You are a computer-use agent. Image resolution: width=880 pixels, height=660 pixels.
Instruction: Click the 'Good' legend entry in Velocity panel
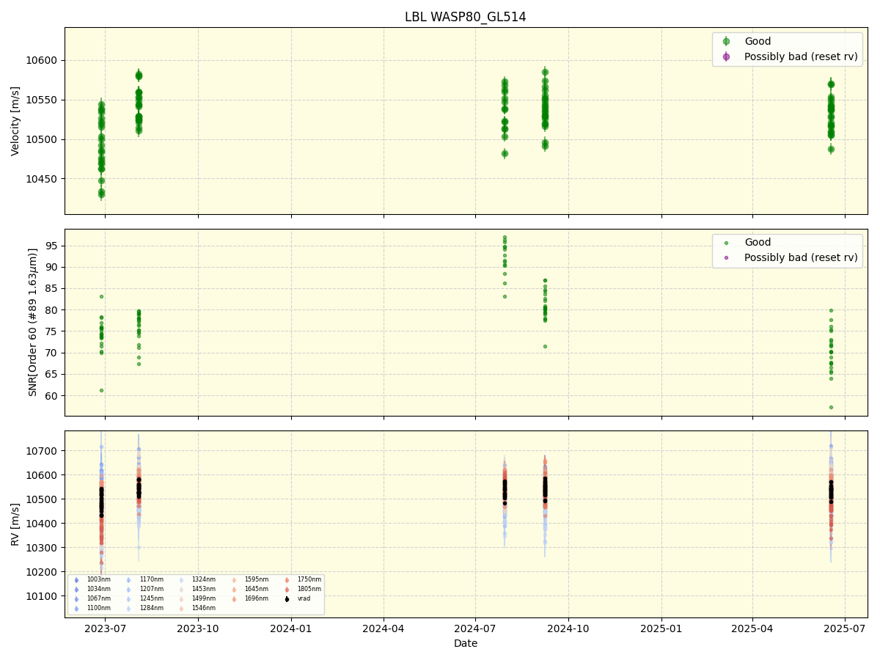point(758,41)
